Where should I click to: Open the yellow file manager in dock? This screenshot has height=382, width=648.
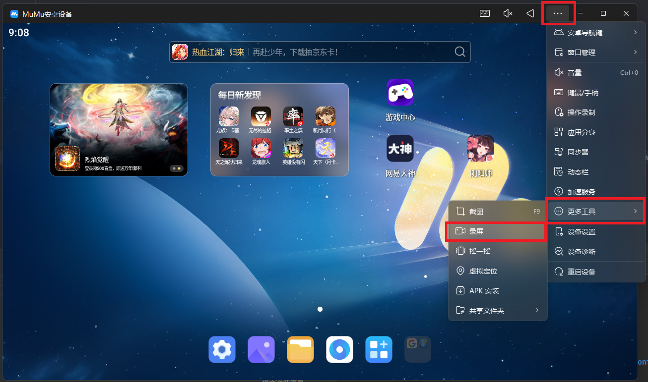tap(300, 350)
